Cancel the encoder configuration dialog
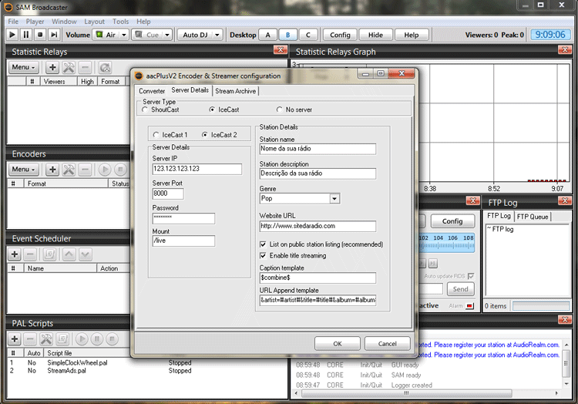 point(387,343)
